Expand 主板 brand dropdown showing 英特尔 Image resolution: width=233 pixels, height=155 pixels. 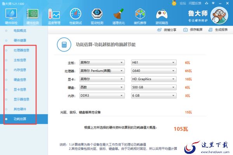102,63
